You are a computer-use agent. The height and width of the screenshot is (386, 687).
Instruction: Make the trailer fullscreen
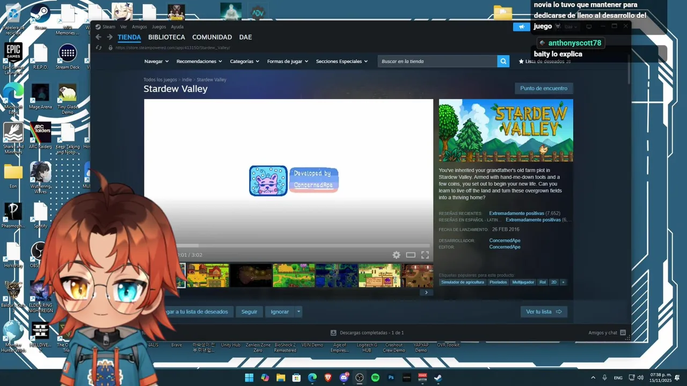tap(425, 255)
